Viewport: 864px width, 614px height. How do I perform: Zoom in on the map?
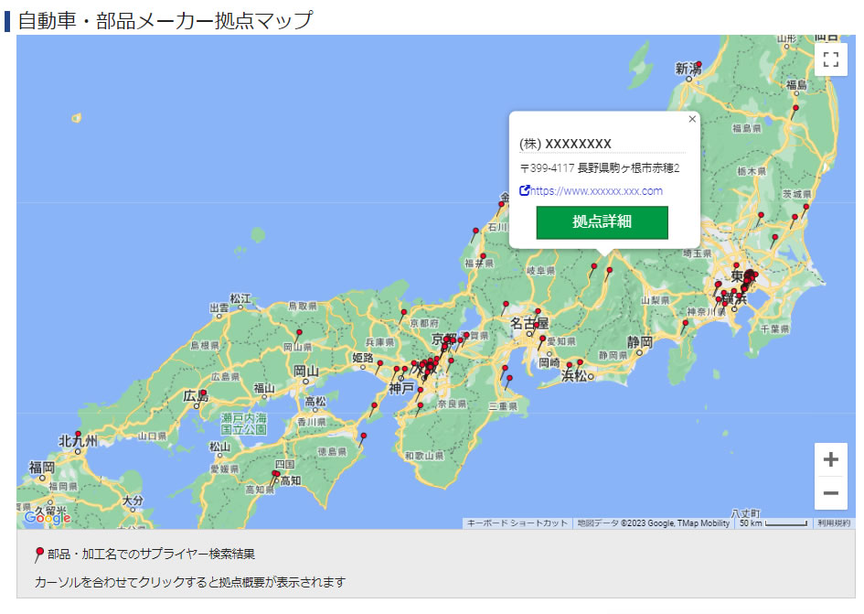830,459
